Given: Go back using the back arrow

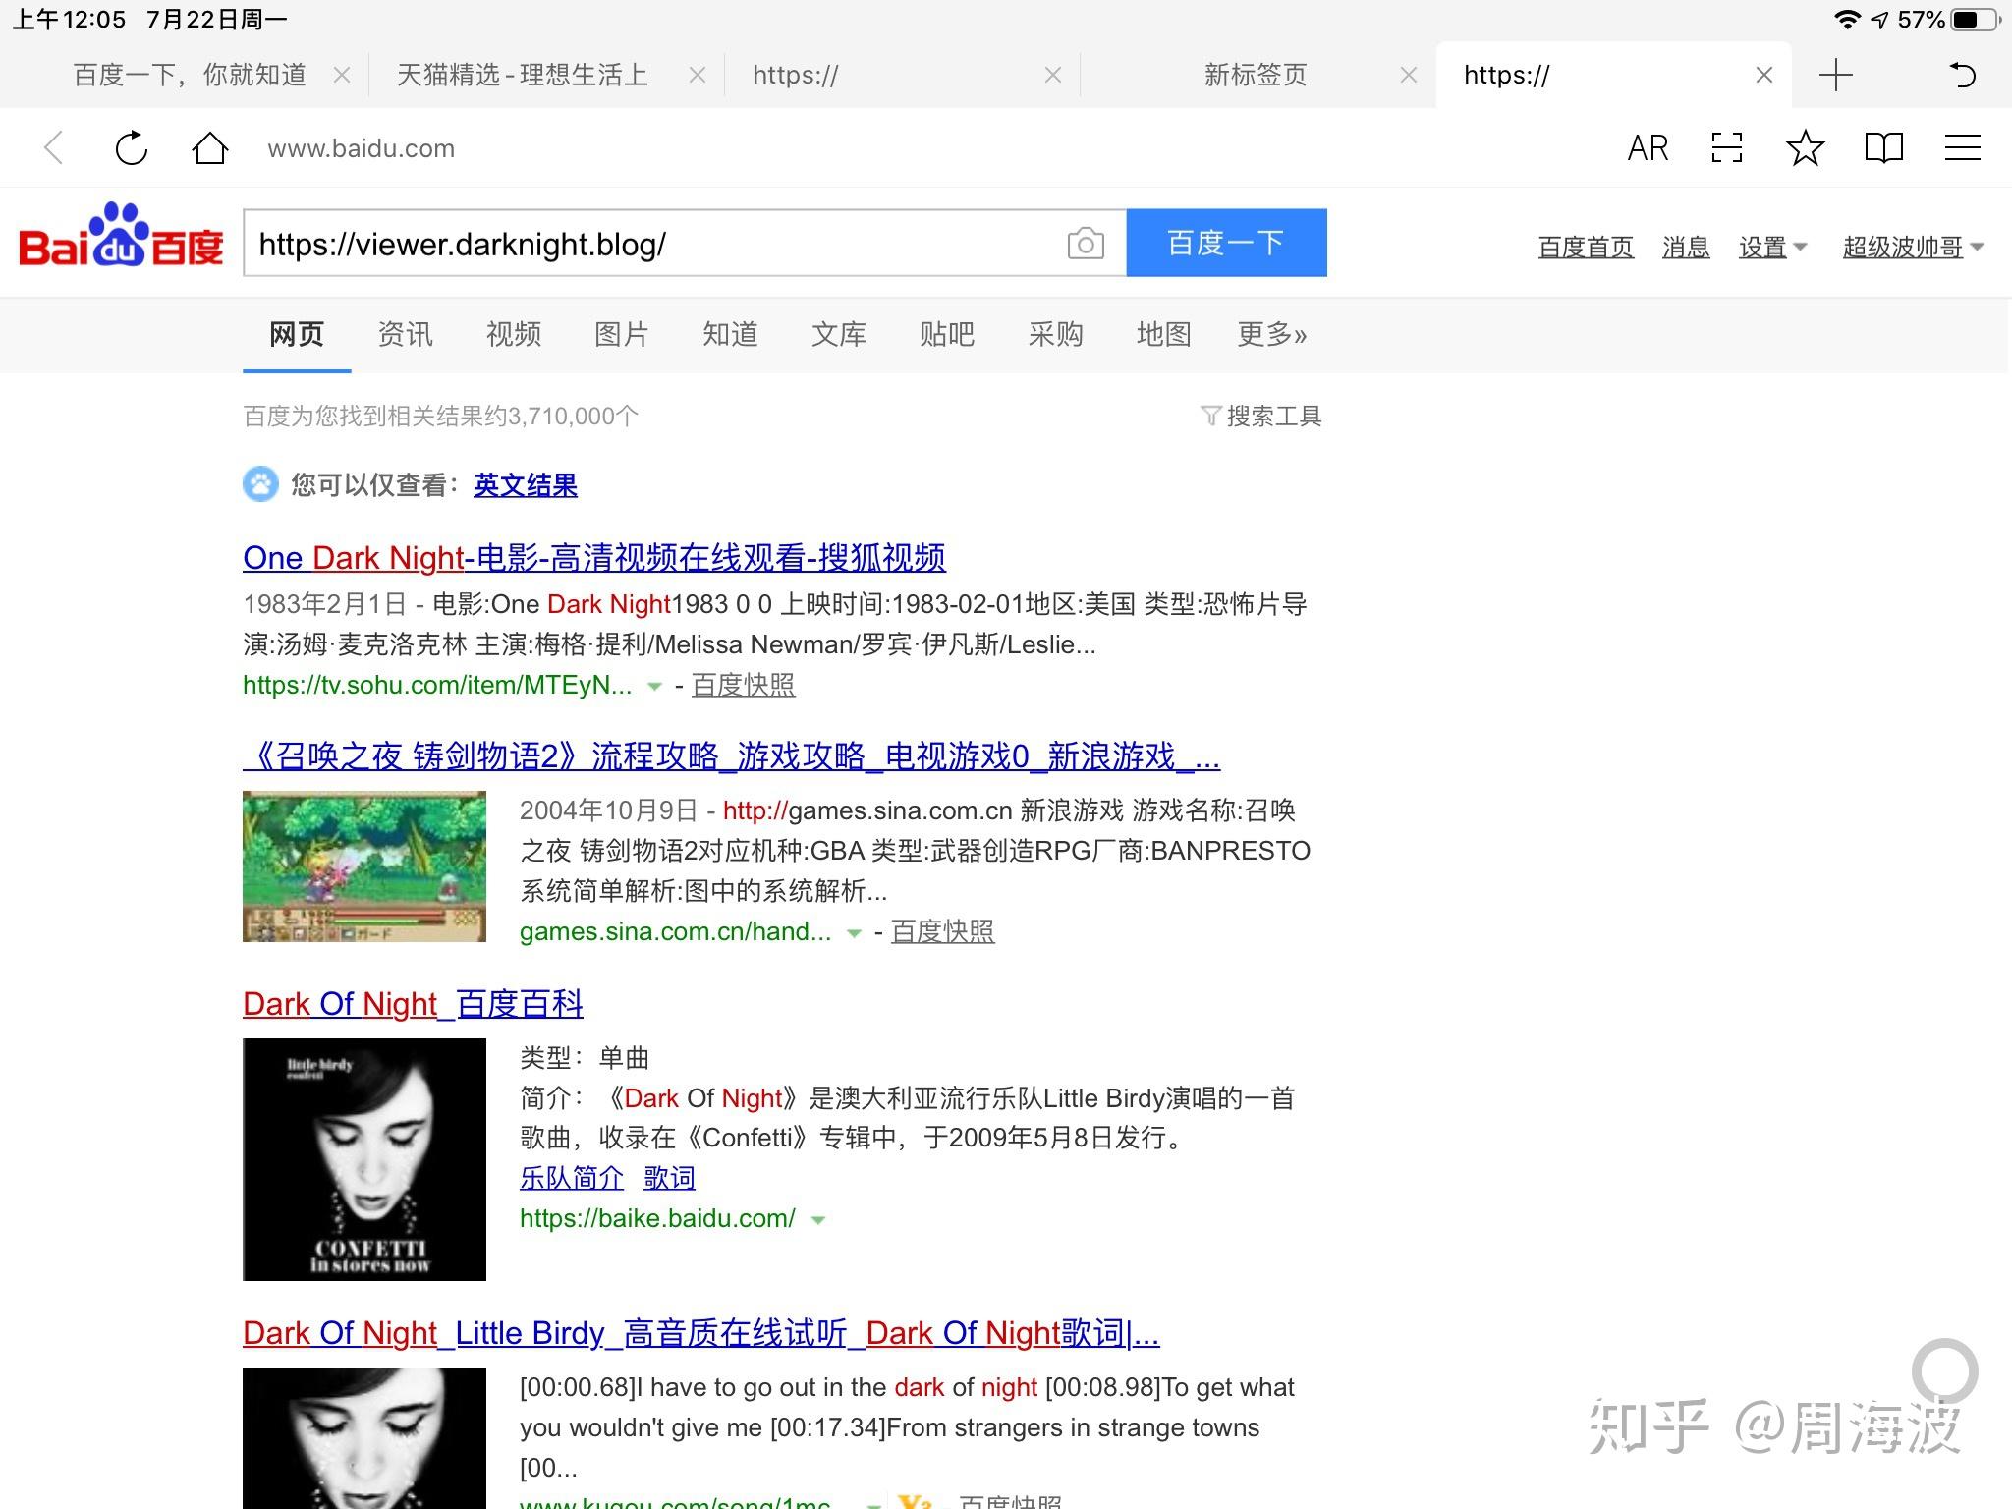Looking at the screenshot, I should (x=54, y=148).
